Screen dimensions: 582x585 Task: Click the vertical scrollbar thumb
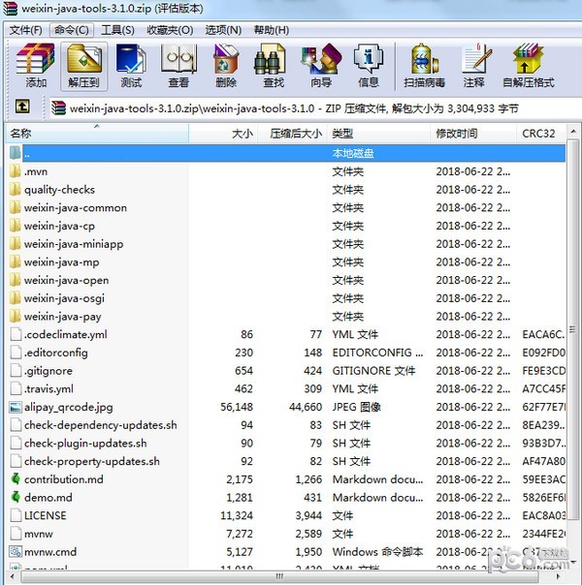pyautogui.click(x=573, y=329)
